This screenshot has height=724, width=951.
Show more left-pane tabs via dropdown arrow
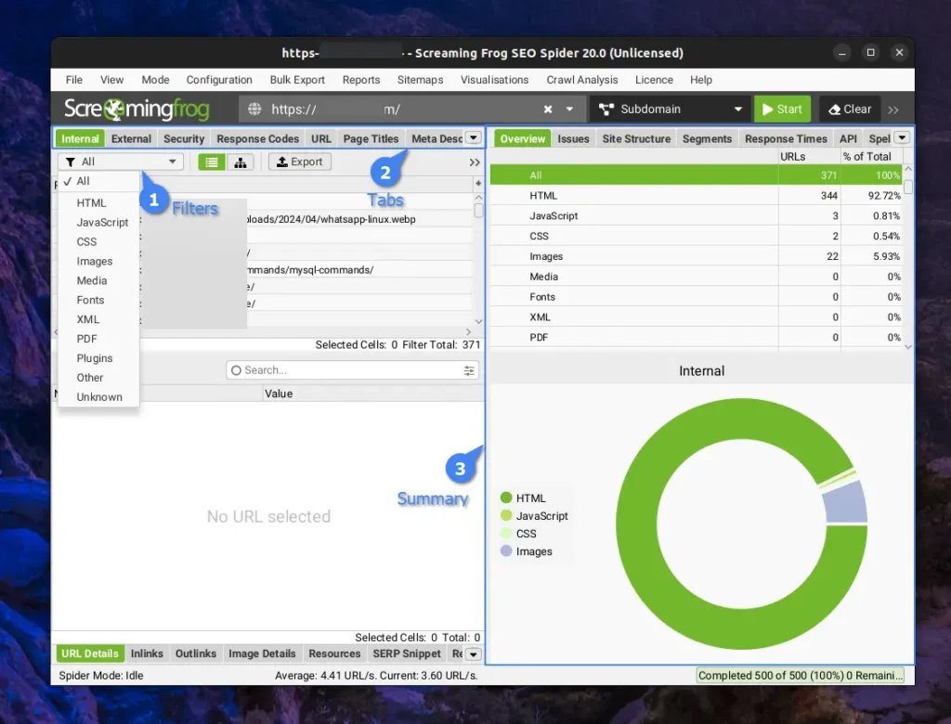474,138
